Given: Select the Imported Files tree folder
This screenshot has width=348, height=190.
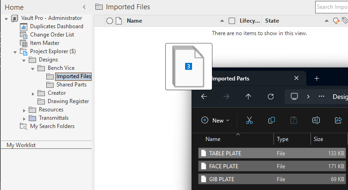Looking at the screenshot, I should click(74, 76).
